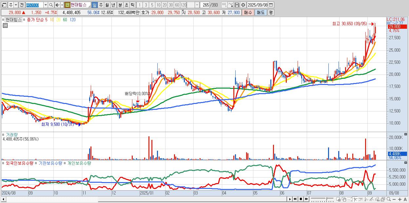This screenshot has height=203, width=409.
Task: Click the trend line pencil tool icon
Action: (x=372, y=199)
